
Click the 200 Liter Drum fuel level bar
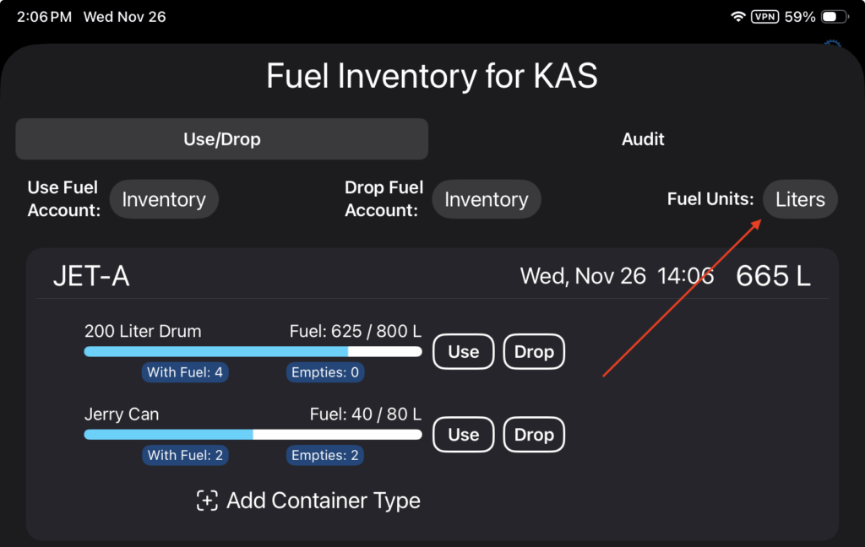[x=253, y=351]
